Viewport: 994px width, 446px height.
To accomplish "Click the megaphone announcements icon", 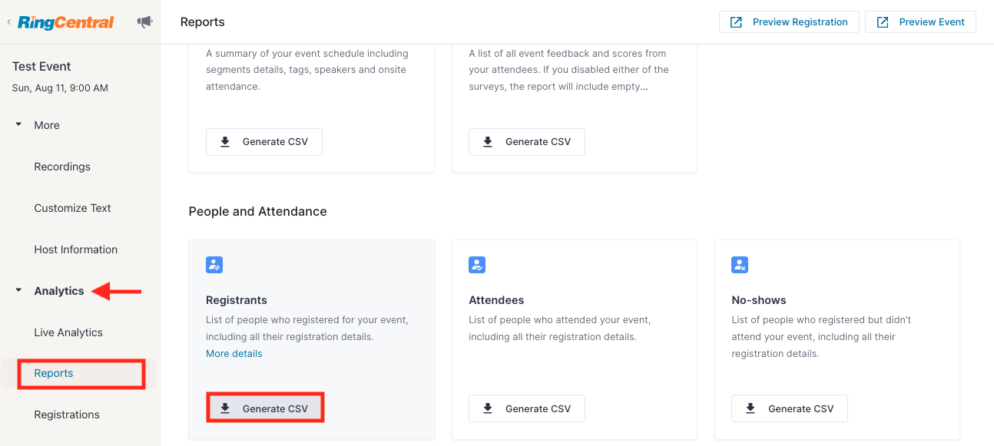I will tap(144, 22).
